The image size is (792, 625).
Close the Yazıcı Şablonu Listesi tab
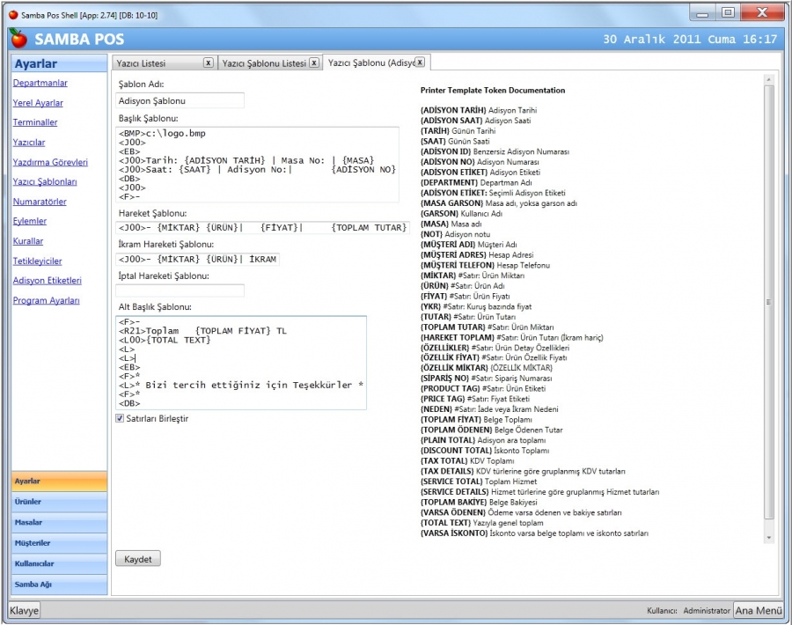point(314,62)
